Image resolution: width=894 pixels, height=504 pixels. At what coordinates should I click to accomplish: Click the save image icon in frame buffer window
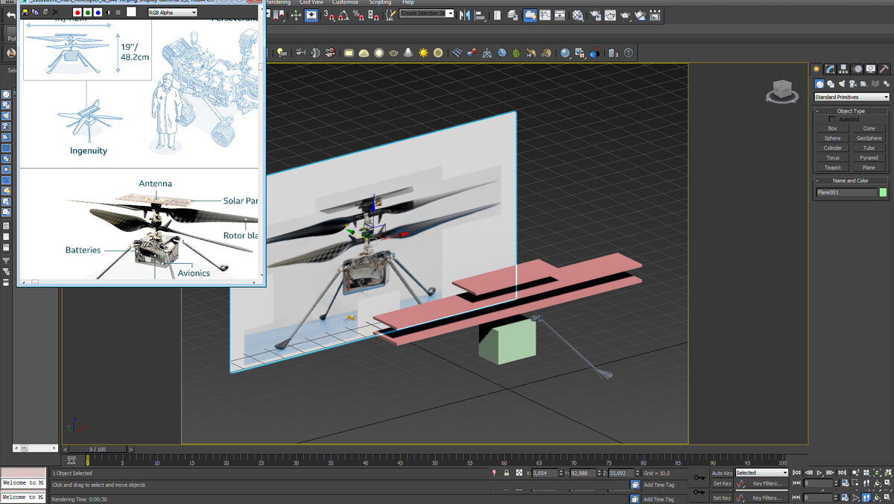pos(25,12)
